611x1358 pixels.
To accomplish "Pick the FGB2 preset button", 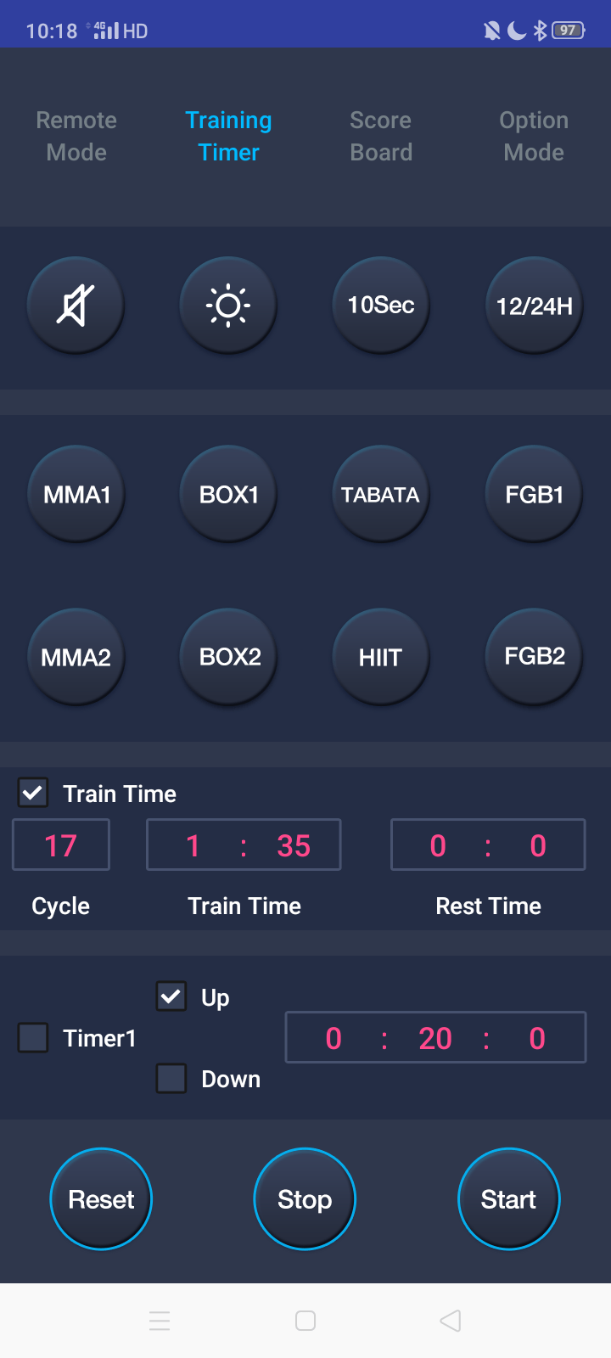I will [x=534, y=656].
